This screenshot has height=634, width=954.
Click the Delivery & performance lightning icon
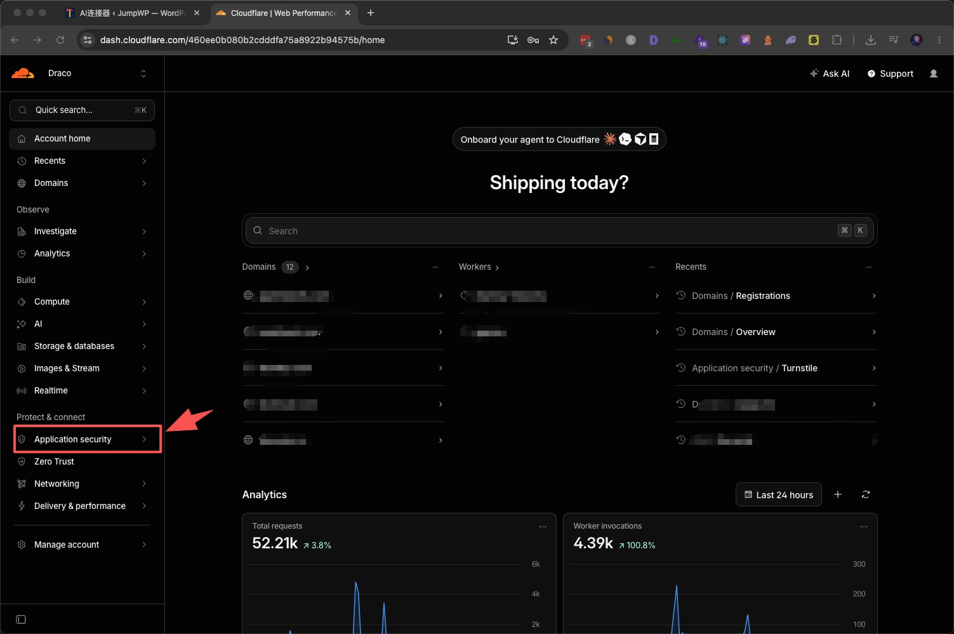point(22,506)
